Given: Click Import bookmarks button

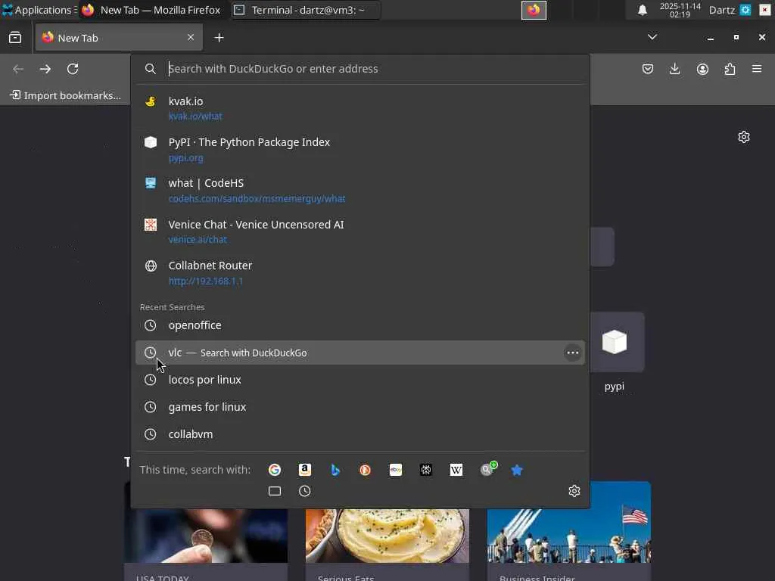Looking at the screenshot, I should [66, 95].
